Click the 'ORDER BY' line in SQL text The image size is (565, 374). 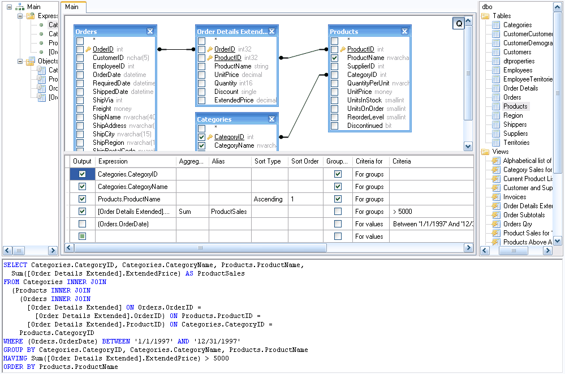61,367
